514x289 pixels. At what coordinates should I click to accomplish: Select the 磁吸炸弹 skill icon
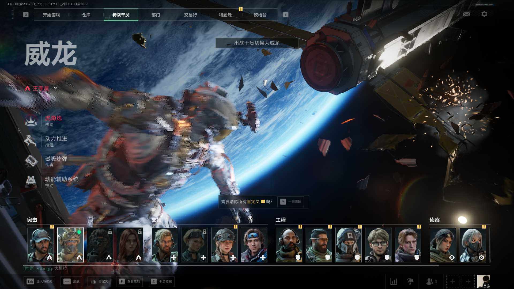pyautogui.click(x=31, y=161)
